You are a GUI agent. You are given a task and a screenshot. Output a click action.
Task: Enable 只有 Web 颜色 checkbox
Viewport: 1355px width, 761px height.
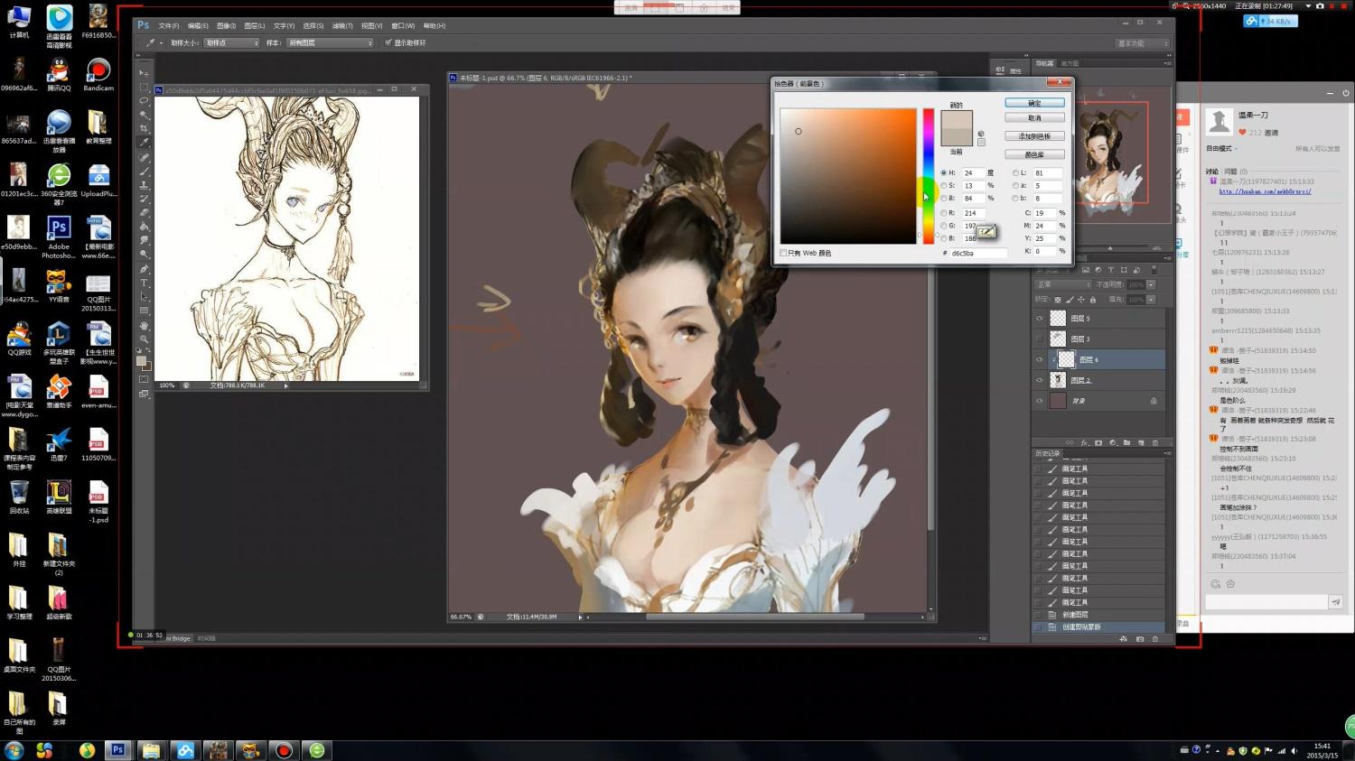783,253
